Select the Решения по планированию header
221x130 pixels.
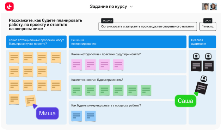128,42
